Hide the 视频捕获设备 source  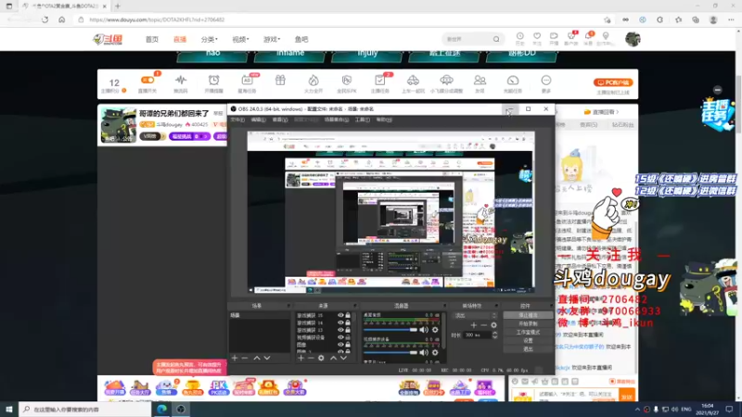click(x=340, y=337)
